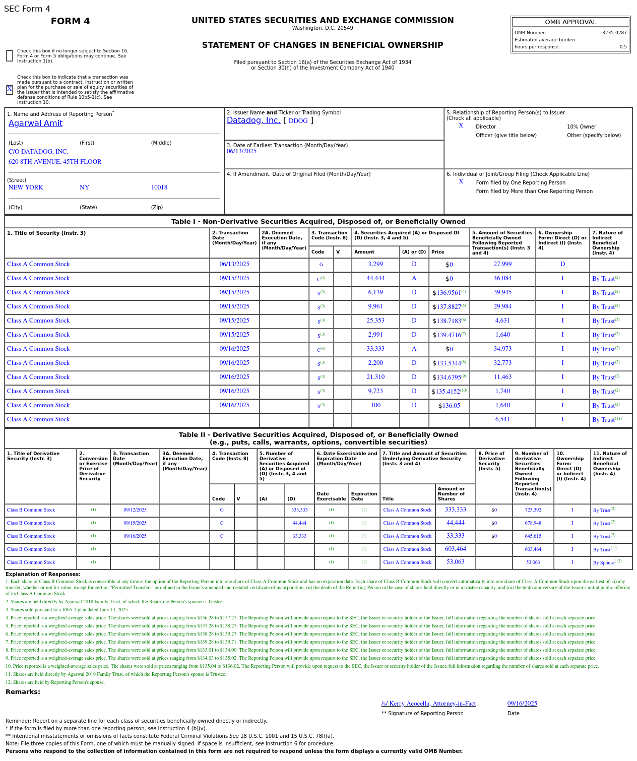Viewport: 637px width, 761px height.
Task: Click the earliest transaction date in box 3
Action: [x=241, y=151]
